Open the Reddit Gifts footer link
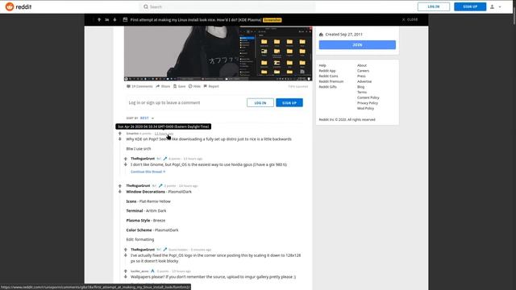 click(328, 87)
